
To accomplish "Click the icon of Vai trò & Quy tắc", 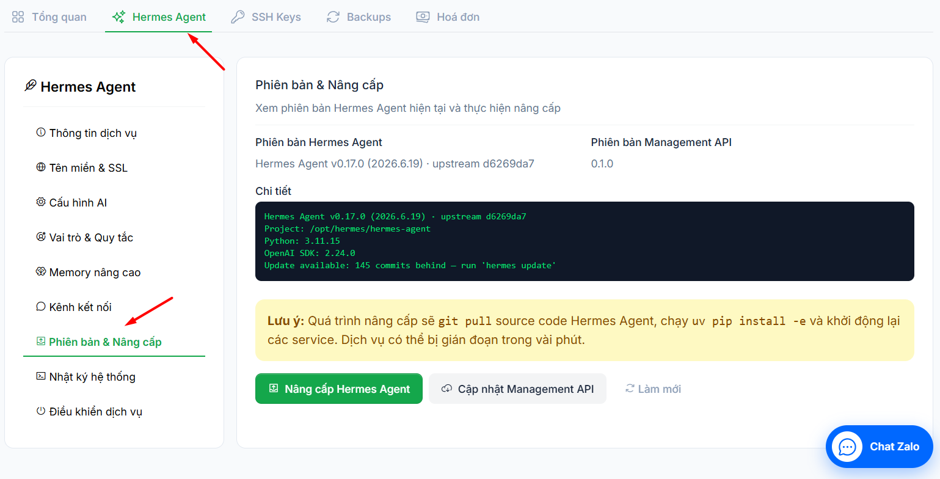I will (x=41, y=236).
